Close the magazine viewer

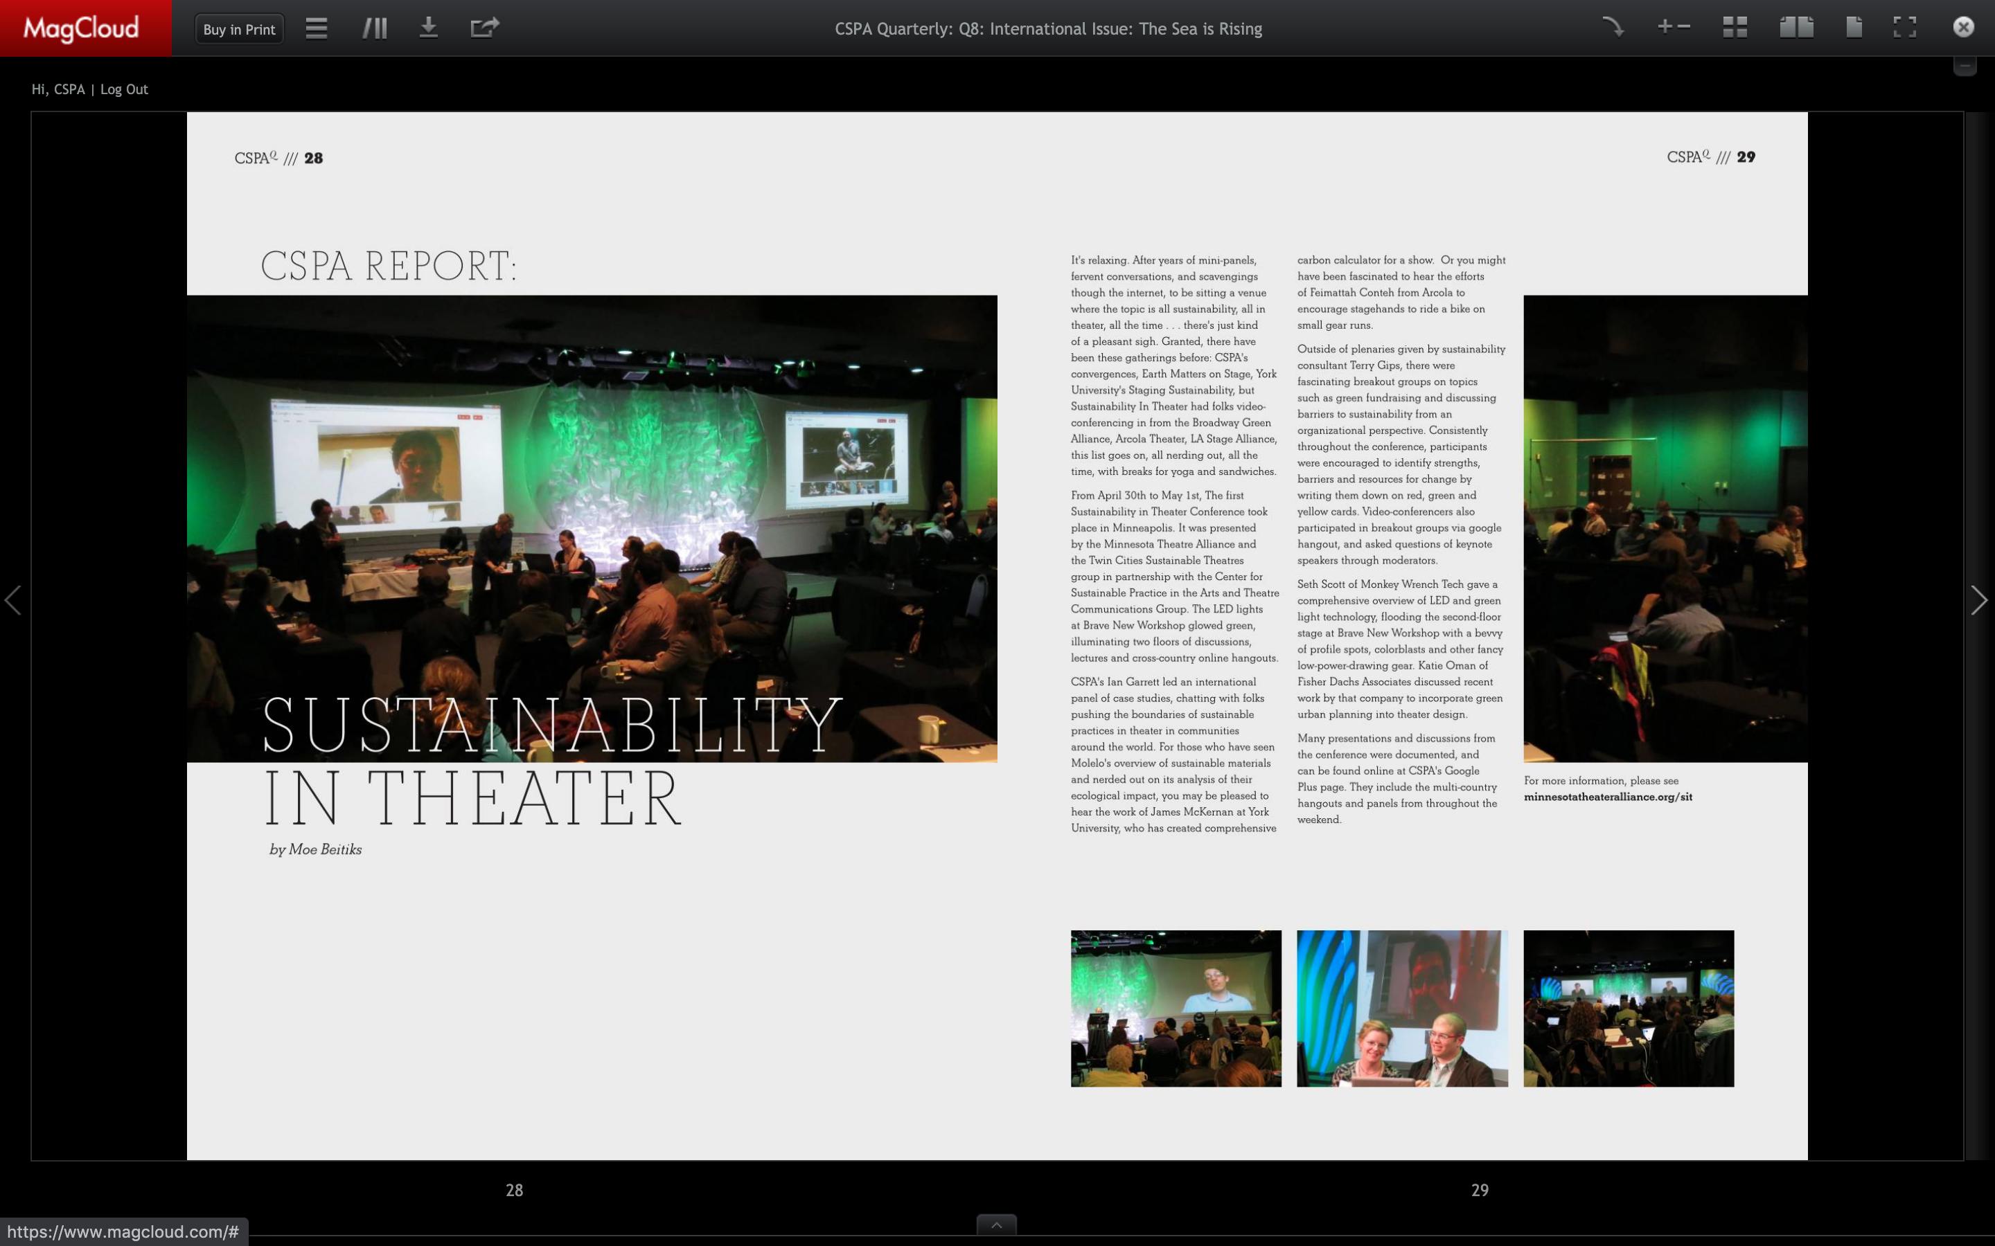(1964, 27)
